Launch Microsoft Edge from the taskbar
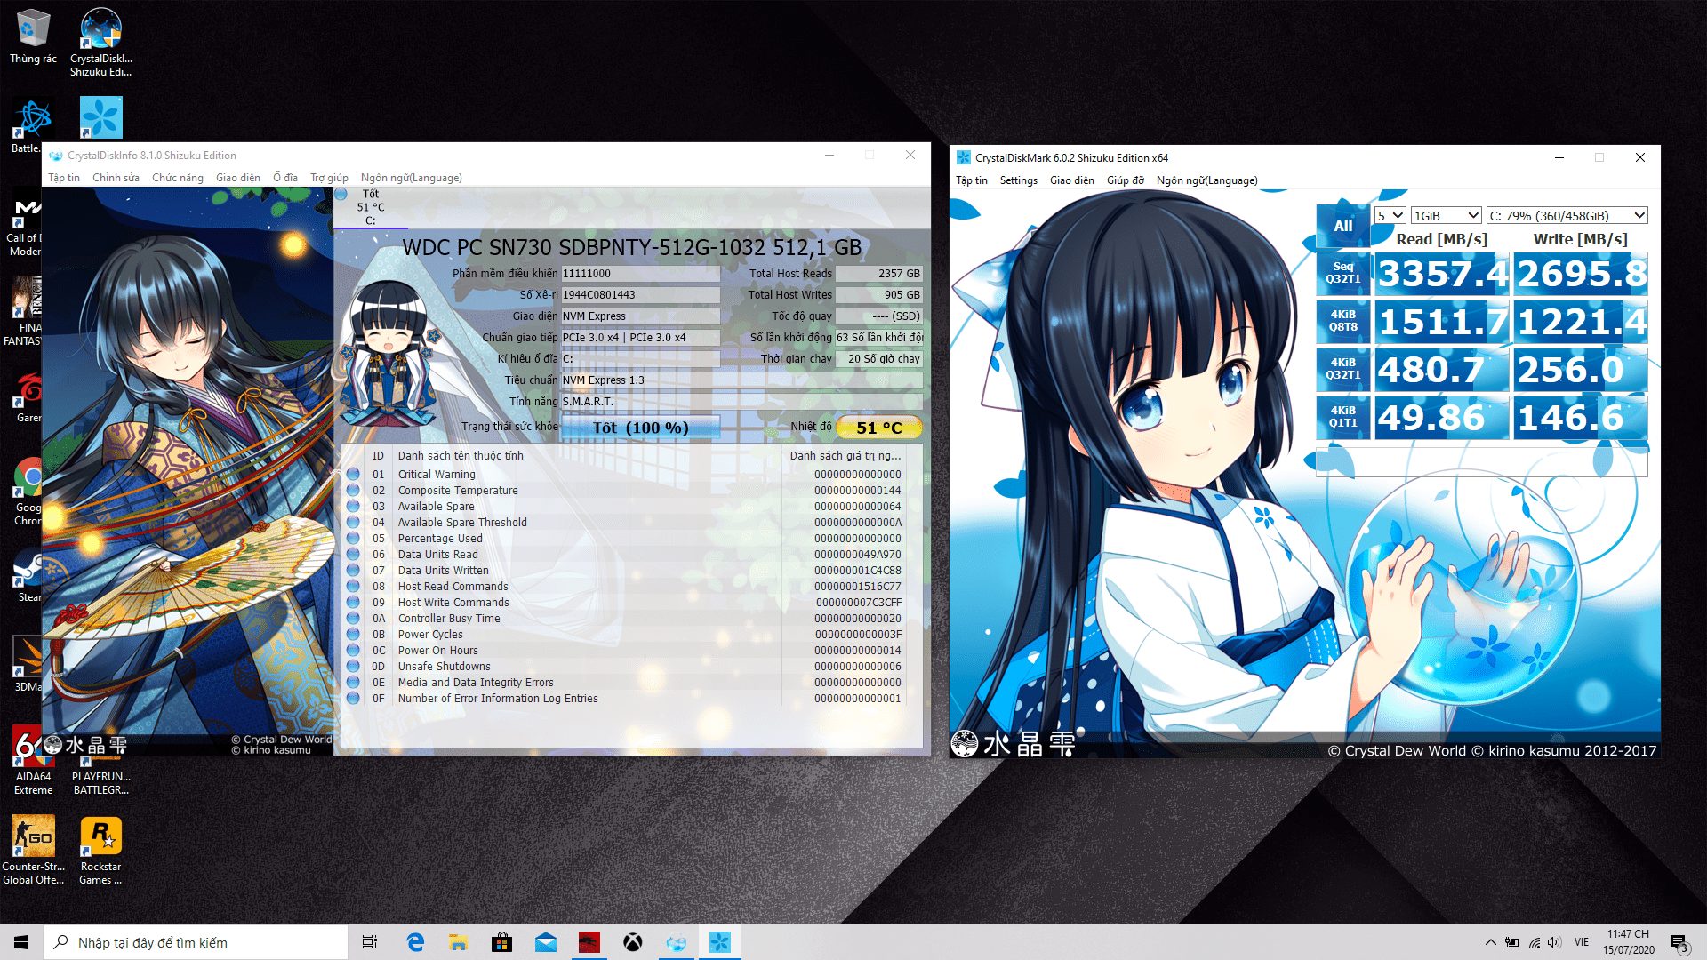The height and width of the screenshot is (960, 1707). tap(415, 942)
